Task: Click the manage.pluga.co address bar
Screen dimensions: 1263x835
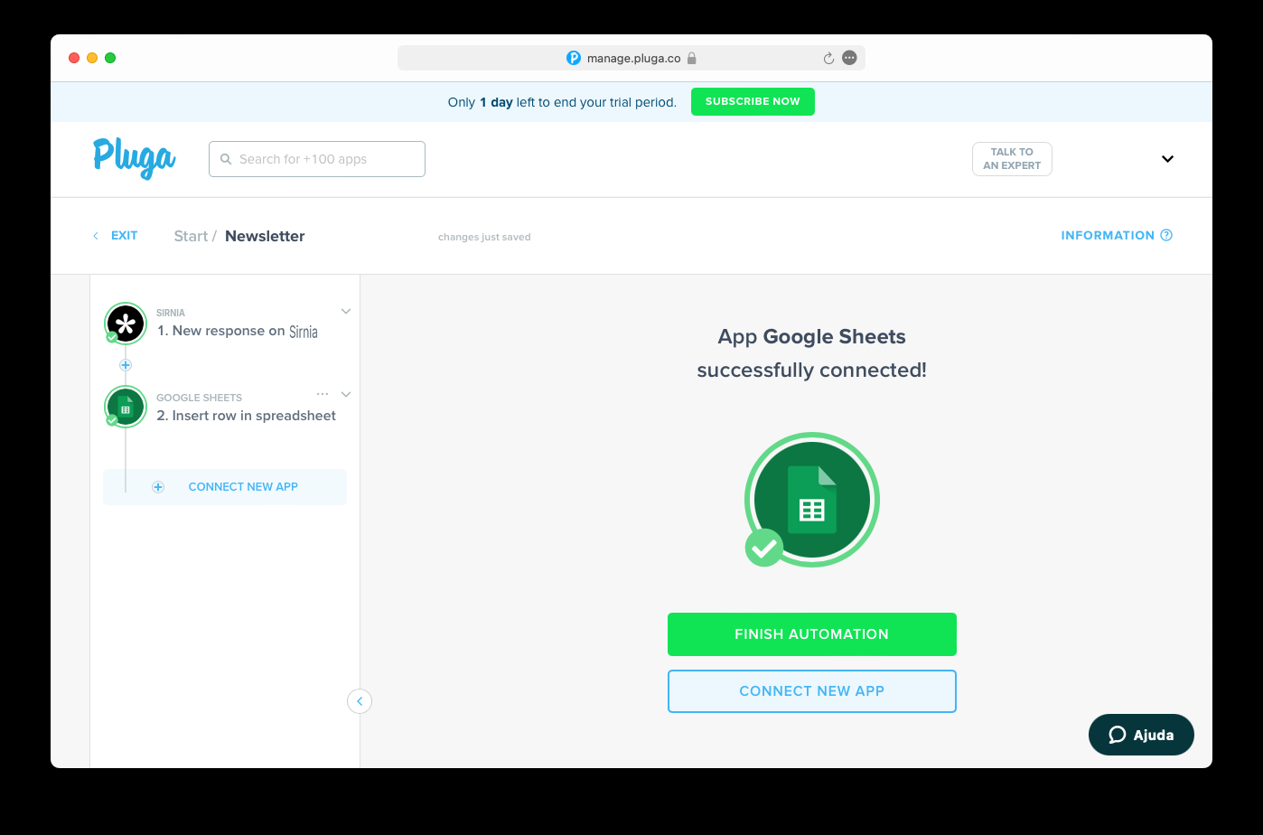Action: 631,58
